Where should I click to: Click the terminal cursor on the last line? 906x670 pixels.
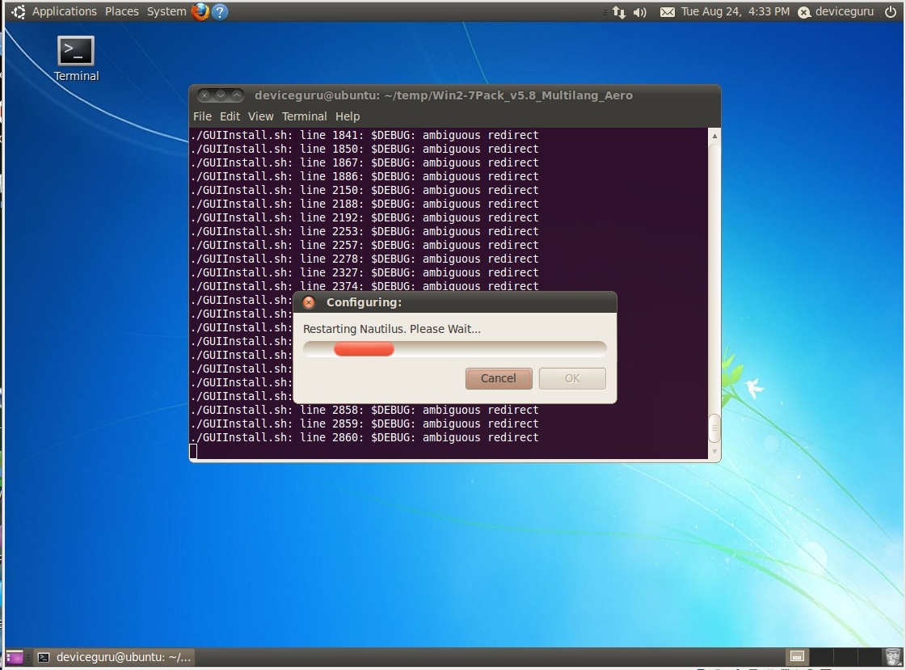[193, 451]
